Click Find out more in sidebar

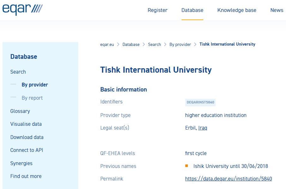26,176
